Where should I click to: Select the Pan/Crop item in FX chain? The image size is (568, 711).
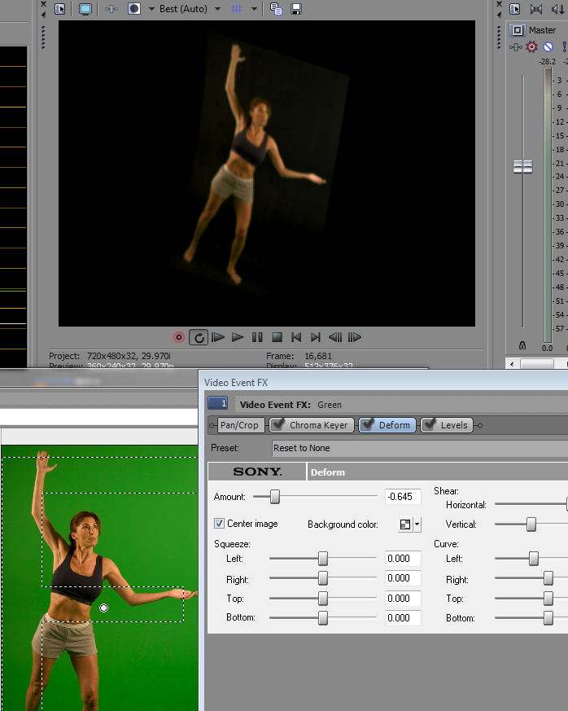239,425
